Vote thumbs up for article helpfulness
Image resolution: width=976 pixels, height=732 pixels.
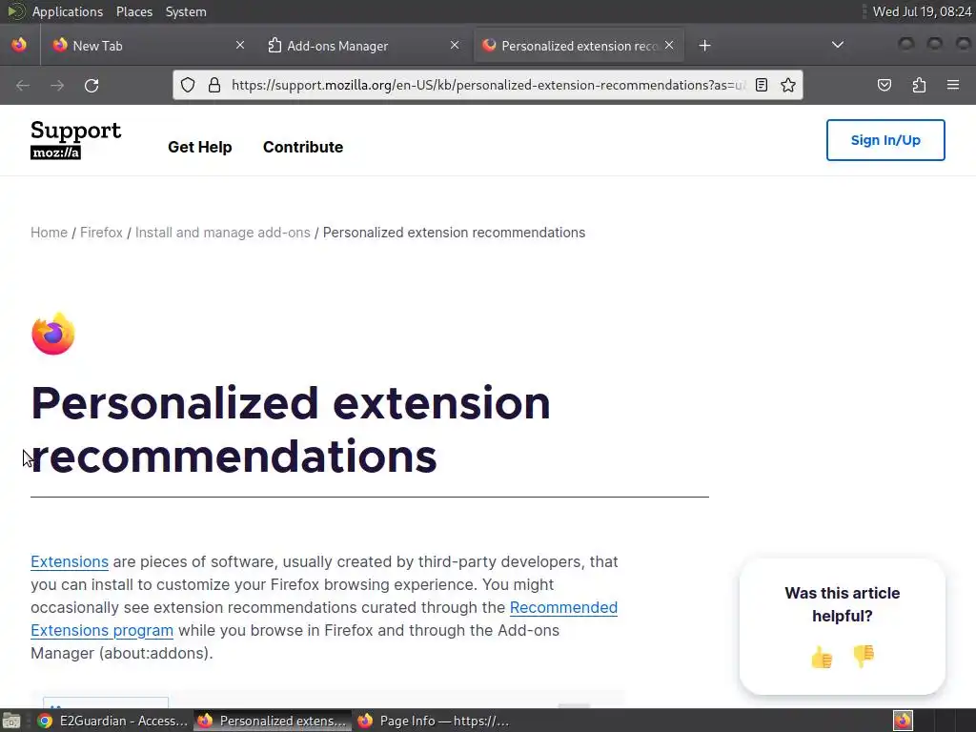[822, 657]
